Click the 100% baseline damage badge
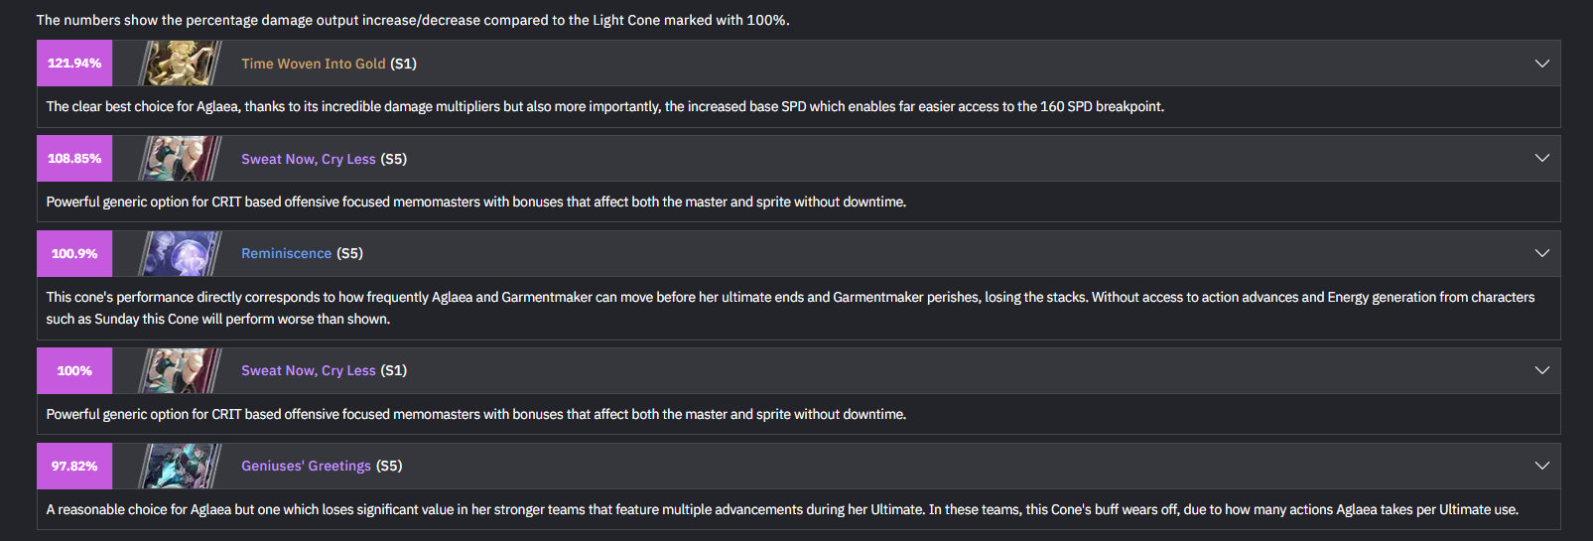 click(74, 371)
